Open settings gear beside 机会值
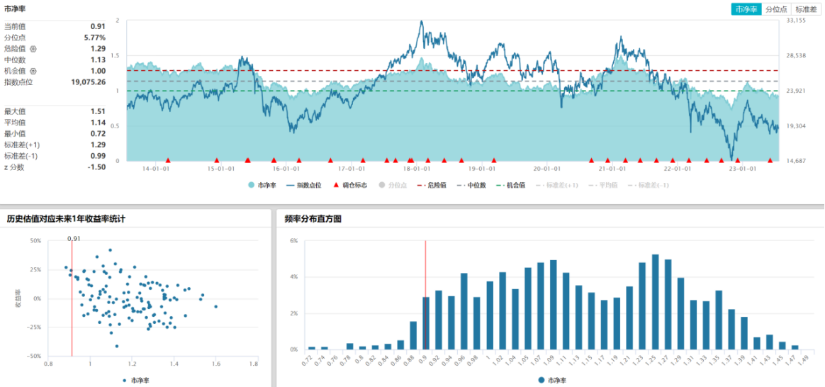The image size is (825, 387). [33, 71]
